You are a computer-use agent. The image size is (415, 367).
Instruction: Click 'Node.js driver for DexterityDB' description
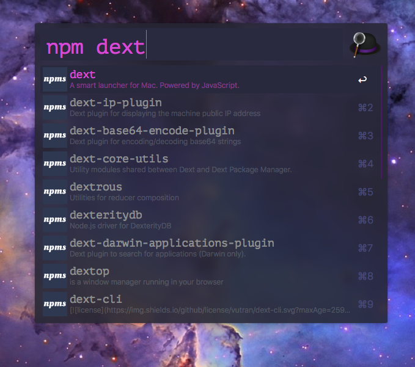120,226
